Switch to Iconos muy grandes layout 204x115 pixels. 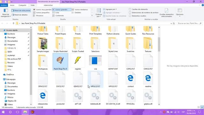42,10
